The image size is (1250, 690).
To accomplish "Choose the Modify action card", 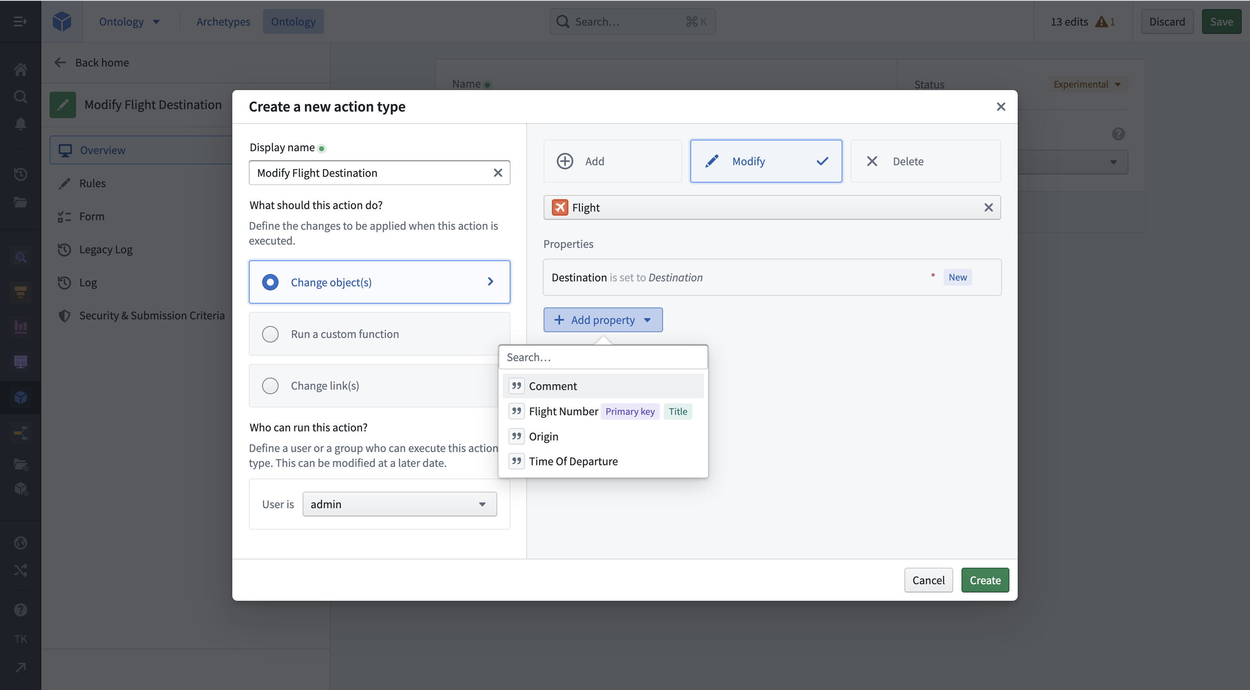I will pos(766,161).
